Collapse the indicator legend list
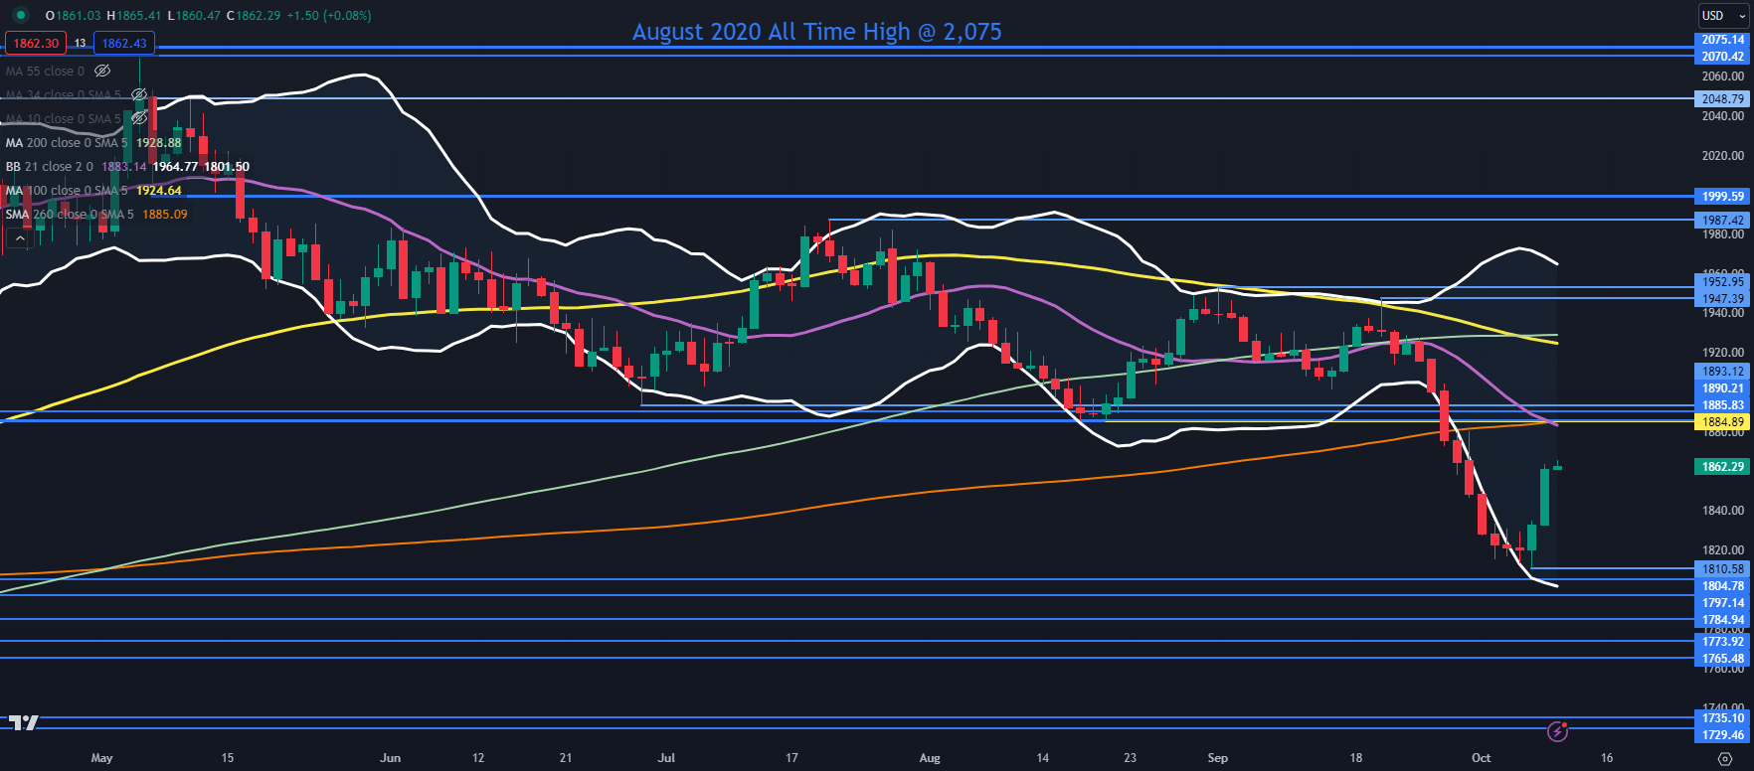This screenshot has height=771, width=1754. (19, 238)
